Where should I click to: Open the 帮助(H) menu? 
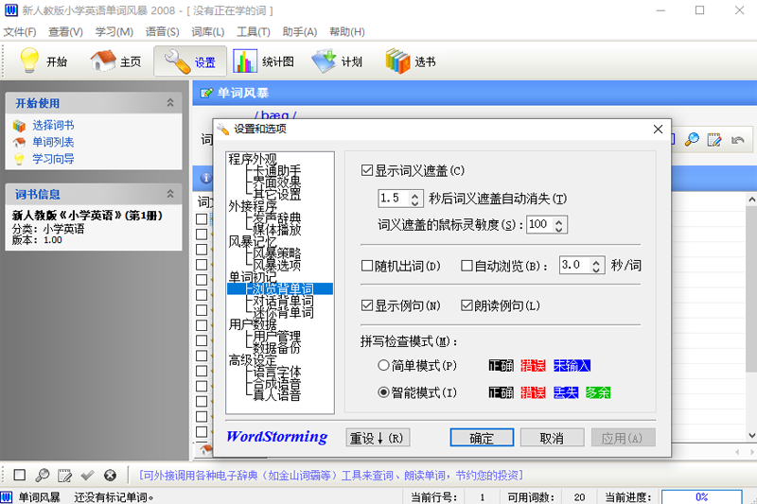tap(346, 32)
